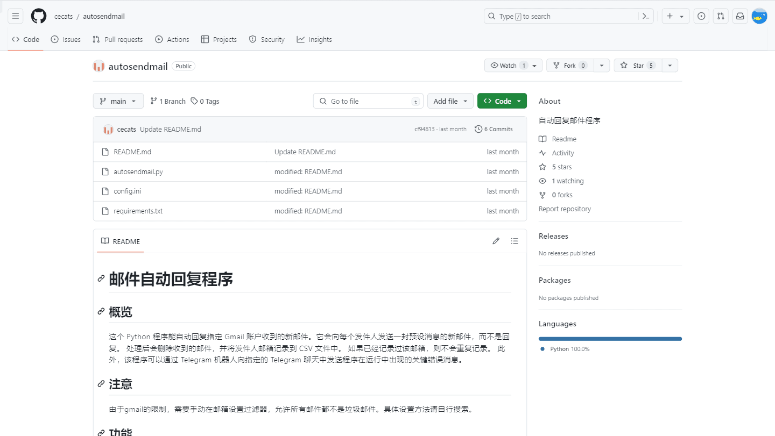
Task: Fork the autosendmail repository
Action: click(570, 66)
